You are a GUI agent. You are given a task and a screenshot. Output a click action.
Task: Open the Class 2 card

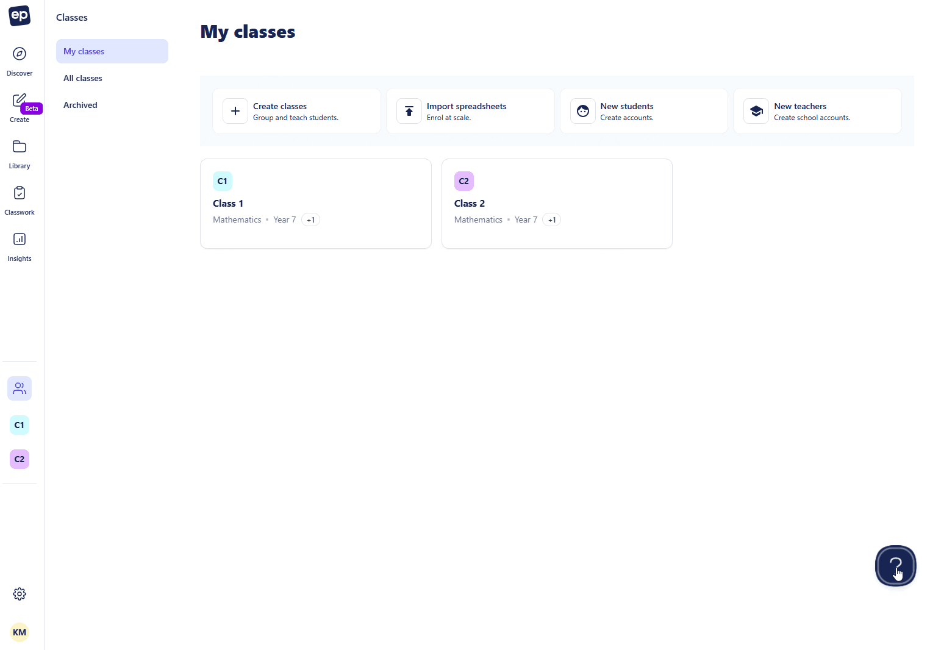pyautogui.click(x=556, y=204)
